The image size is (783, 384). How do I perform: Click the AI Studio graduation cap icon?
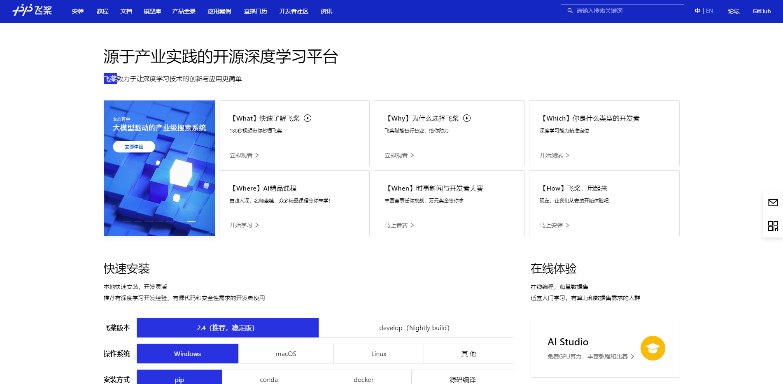tap(652, 348)
